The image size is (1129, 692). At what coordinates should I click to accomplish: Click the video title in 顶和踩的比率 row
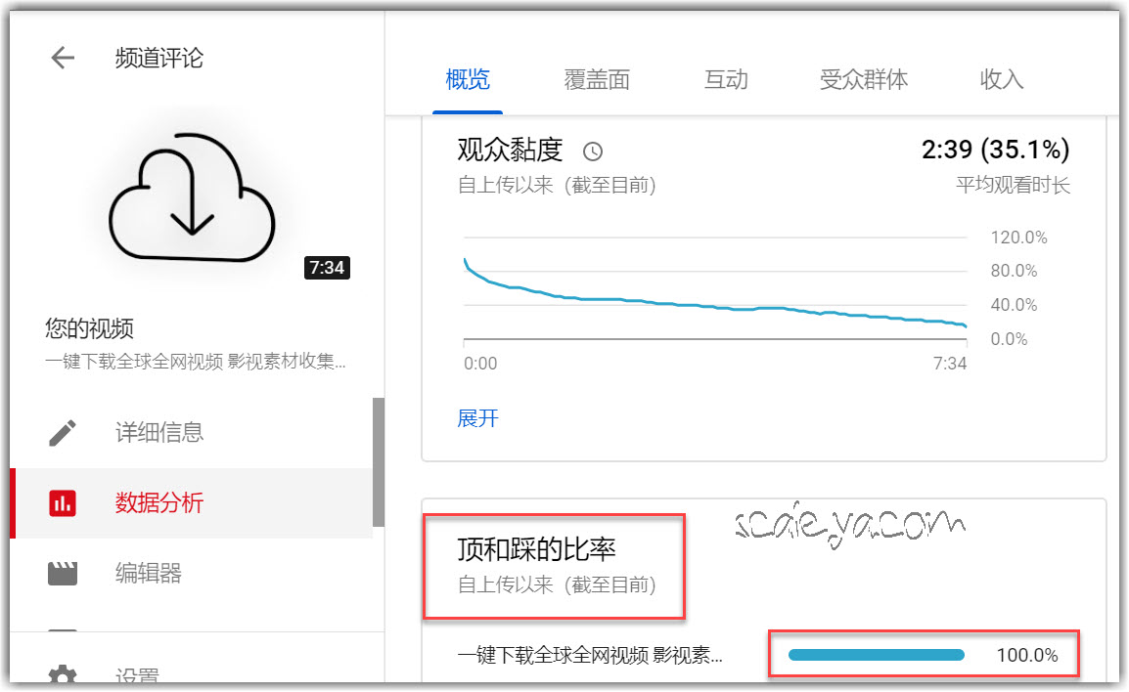coord(590,655)
